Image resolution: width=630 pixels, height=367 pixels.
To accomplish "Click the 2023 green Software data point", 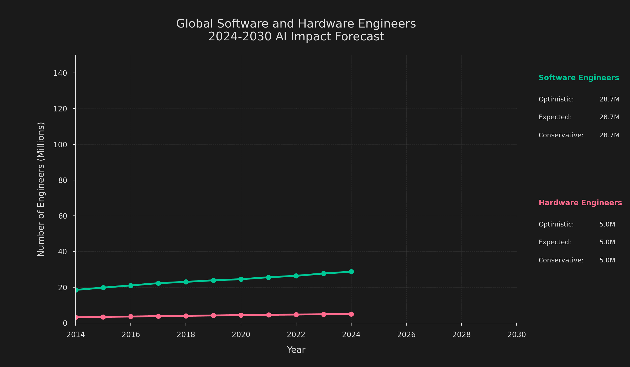I will pyautogui.click(x=324, y=273).
